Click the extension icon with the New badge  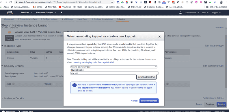164,2
